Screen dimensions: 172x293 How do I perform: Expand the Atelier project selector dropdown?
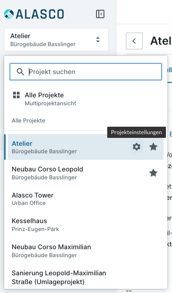pos(56,40)
